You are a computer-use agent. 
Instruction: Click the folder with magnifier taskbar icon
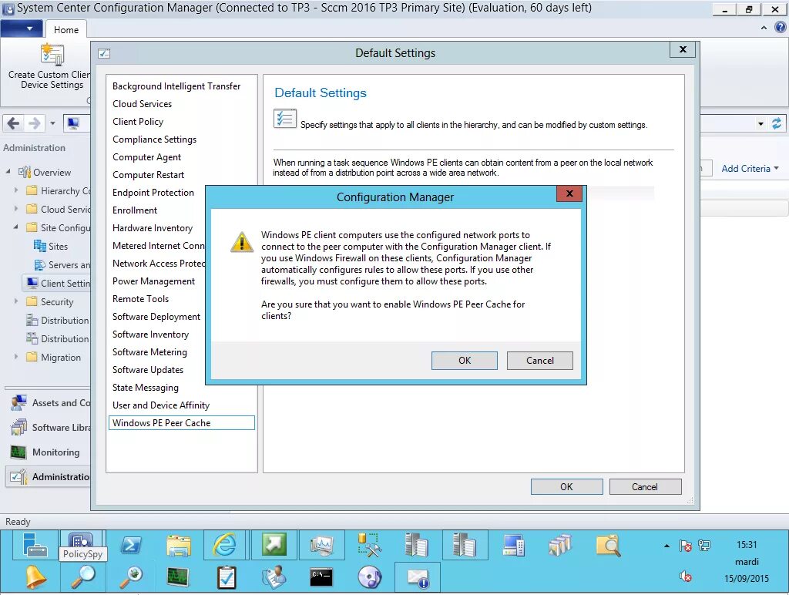pos(608,546)
